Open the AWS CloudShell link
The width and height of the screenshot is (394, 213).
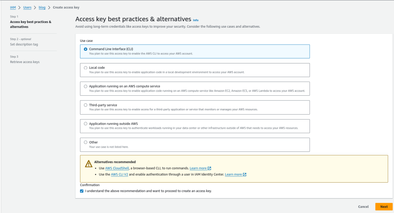[118, 168]
